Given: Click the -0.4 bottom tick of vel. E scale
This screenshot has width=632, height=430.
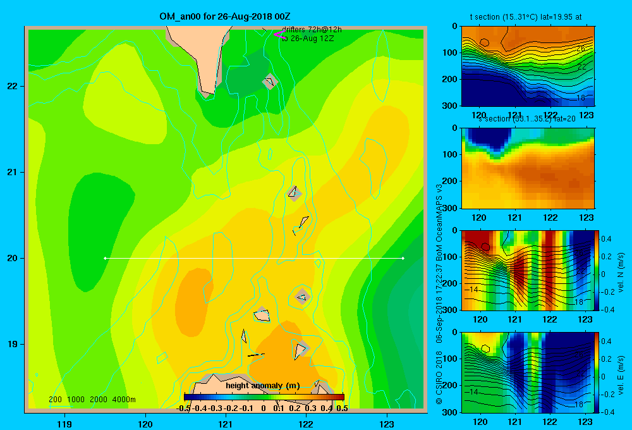Looking at the screenshot, I should (x=606, y=412).
